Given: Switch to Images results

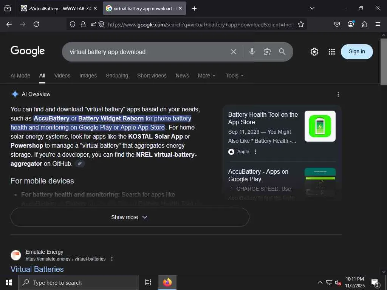Looking at the screenshot, I should pyautogui.click(x=88, y=76).
